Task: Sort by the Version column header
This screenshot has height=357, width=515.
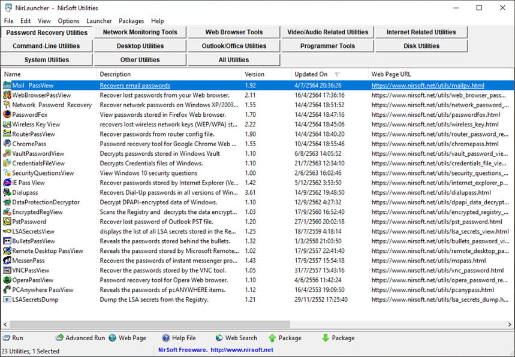Action: (x=266, y=74)
